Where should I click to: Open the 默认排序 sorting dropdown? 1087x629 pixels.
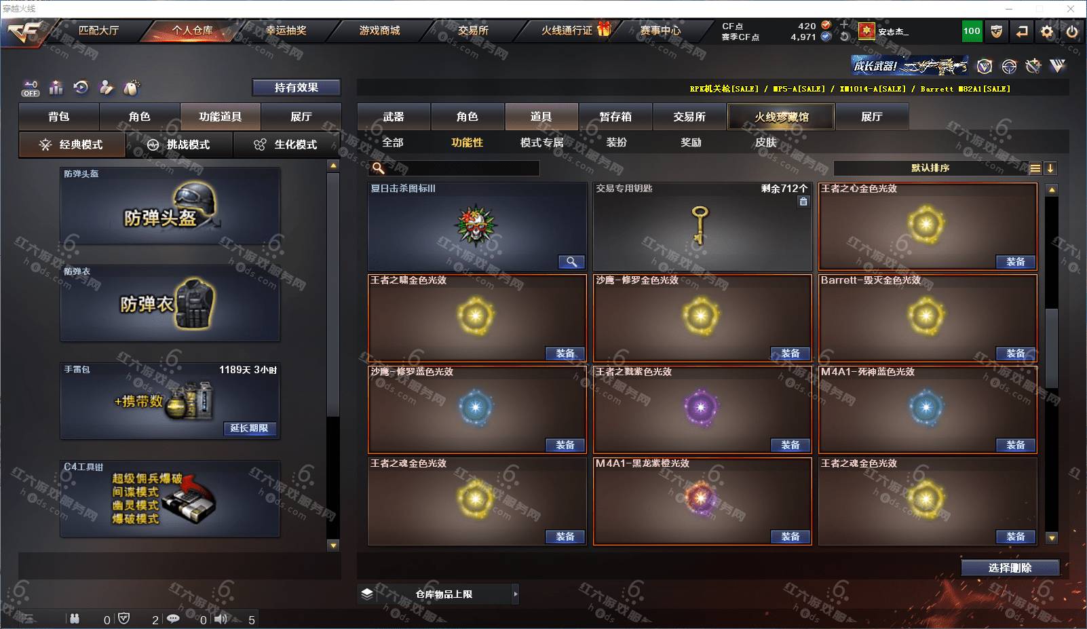click(930, 168)
